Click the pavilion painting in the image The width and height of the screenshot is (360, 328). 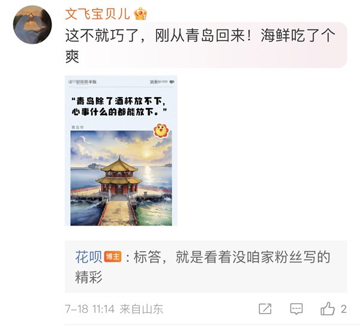(121, 178)
